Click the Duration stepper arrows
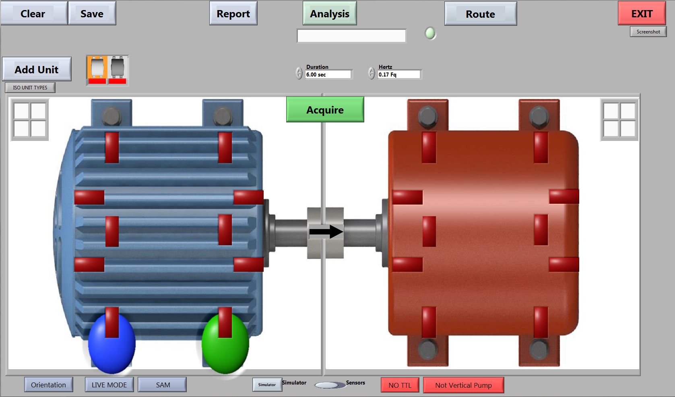This screenshot has width=675, height=397. click(x=299, y=73)
